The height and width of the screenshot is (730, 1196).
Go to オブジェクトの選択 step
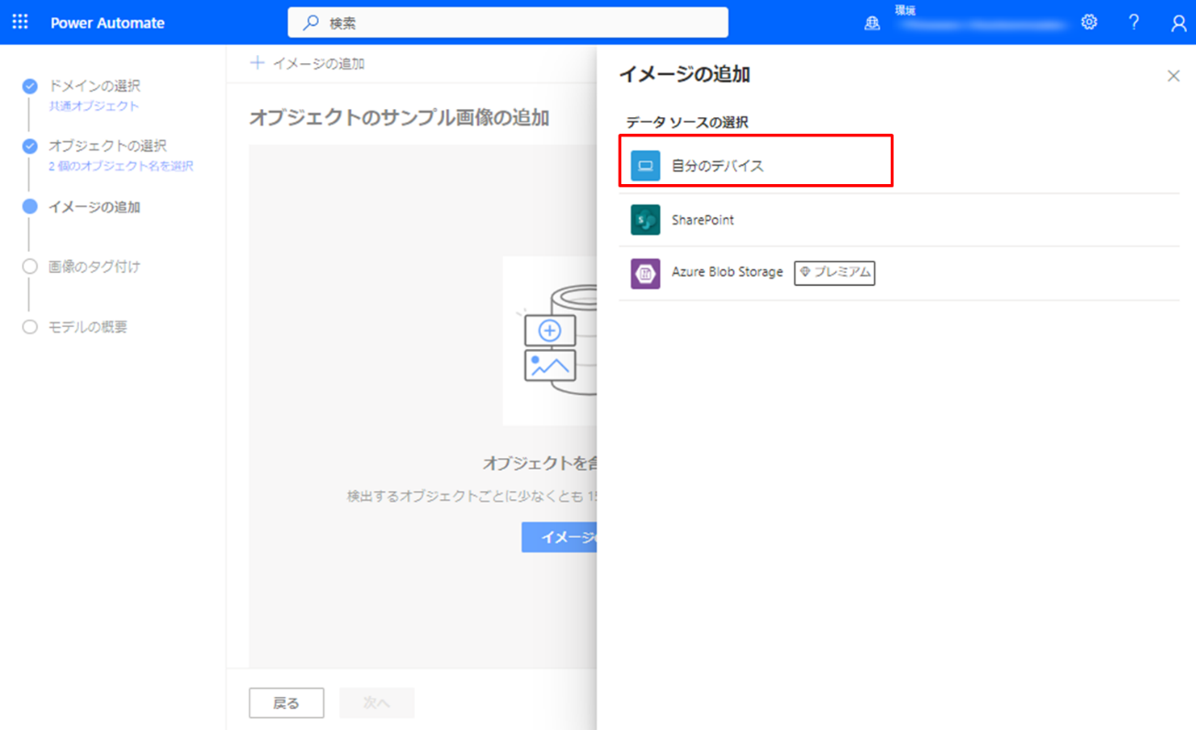(107, 146)
